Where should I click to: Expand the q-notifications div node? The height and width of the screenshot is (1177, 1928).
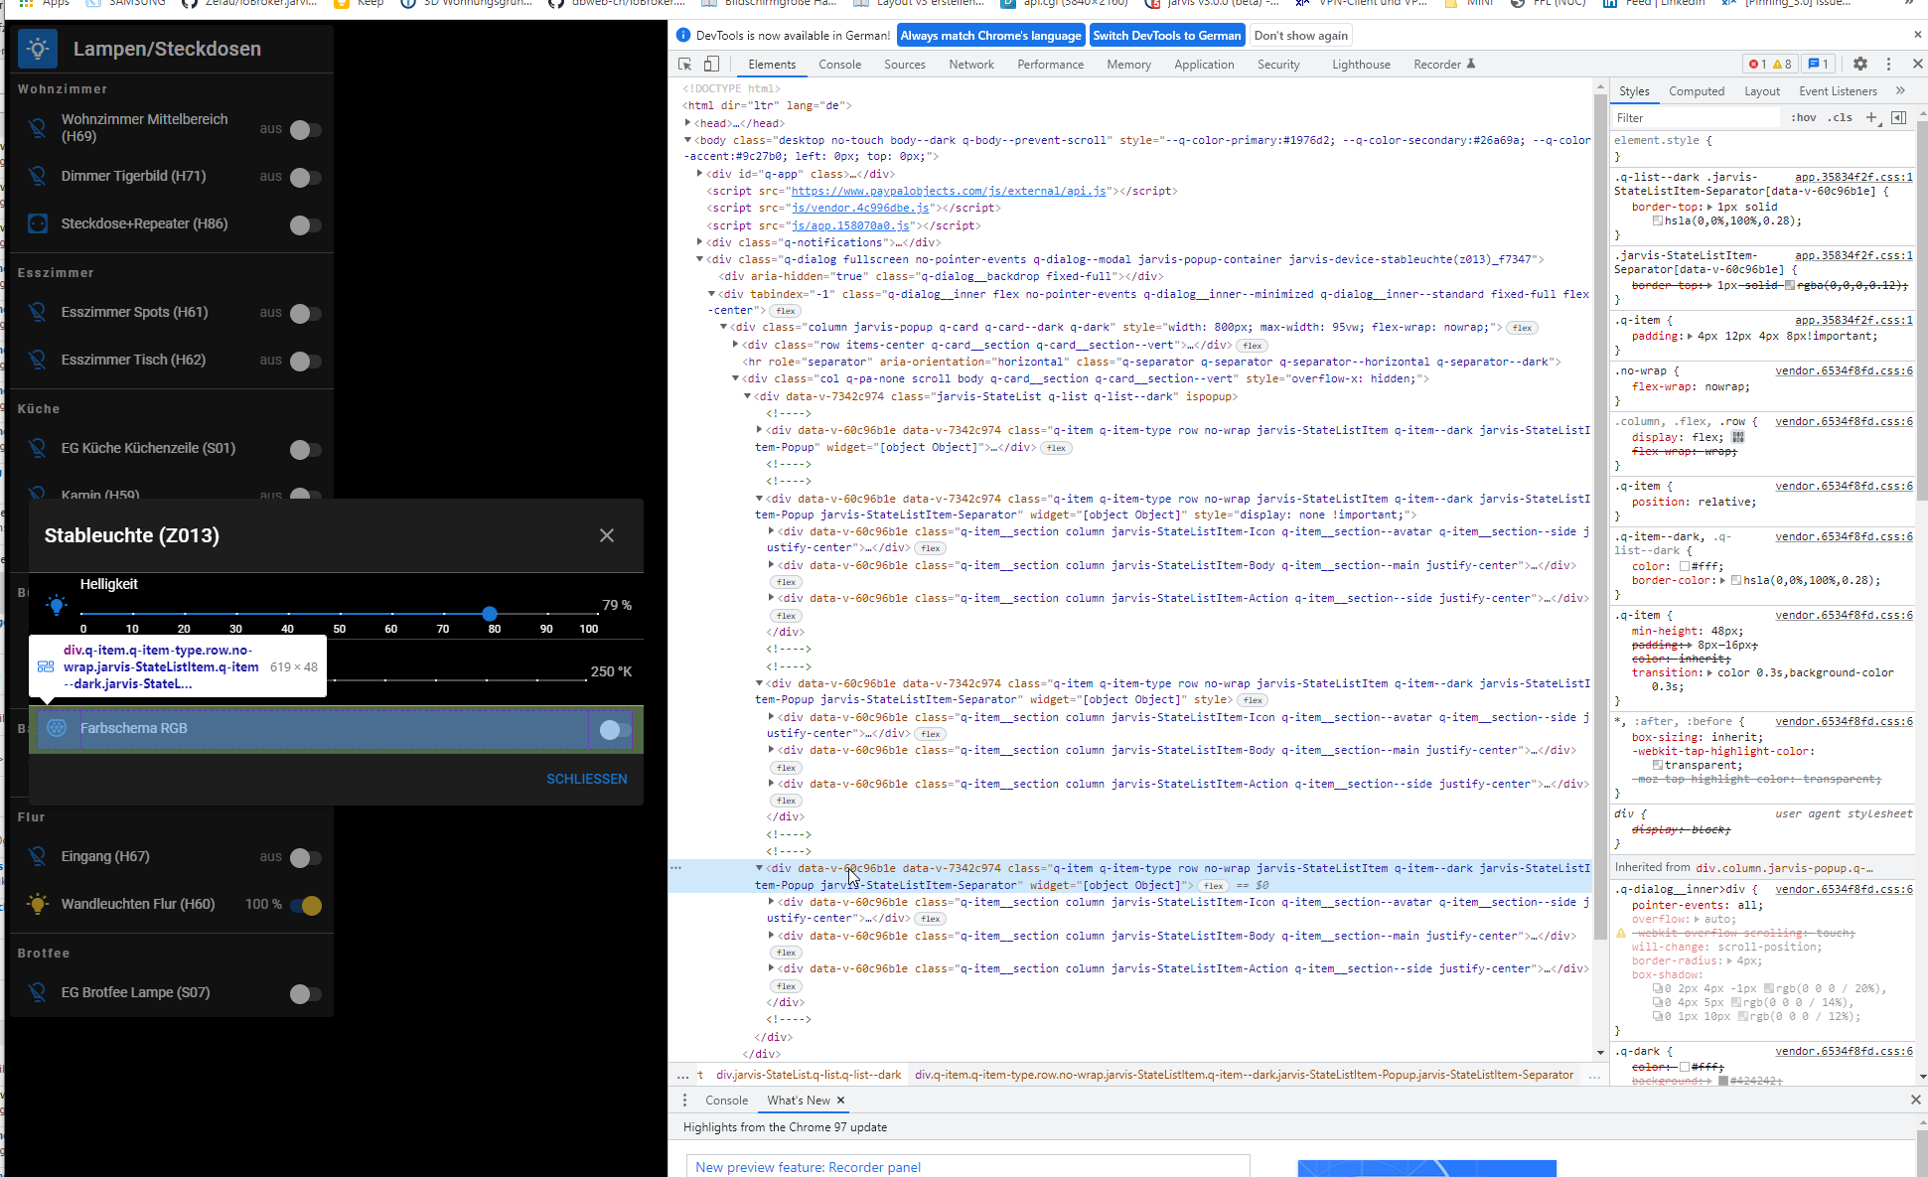pyautogui.click(x=699, y=242)
